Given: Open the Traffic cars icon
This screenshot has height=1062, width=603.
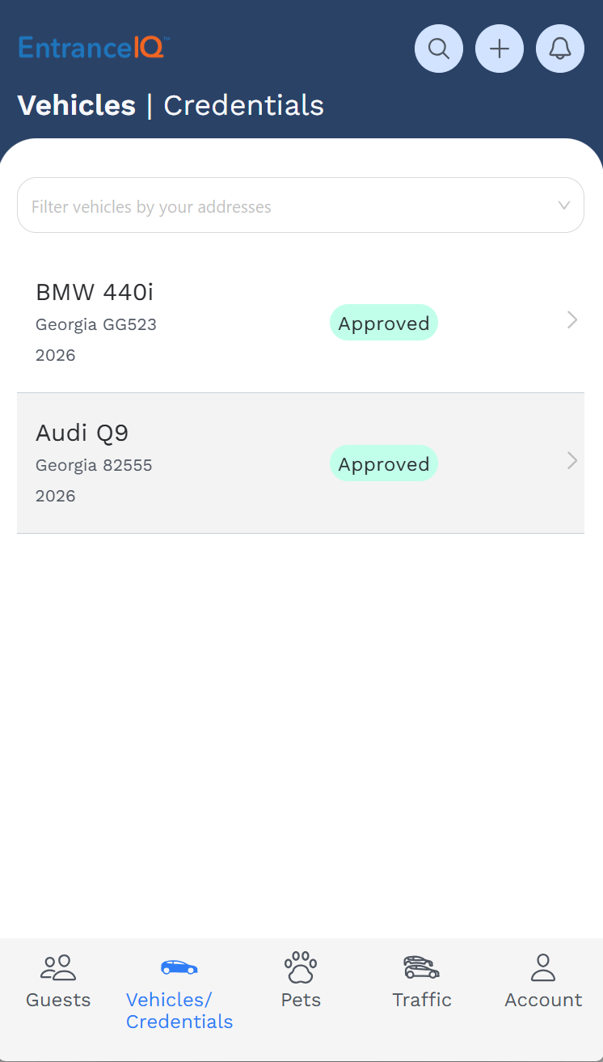Looking at the screenshot, I should pyautogui.click(x=421, y=967).
